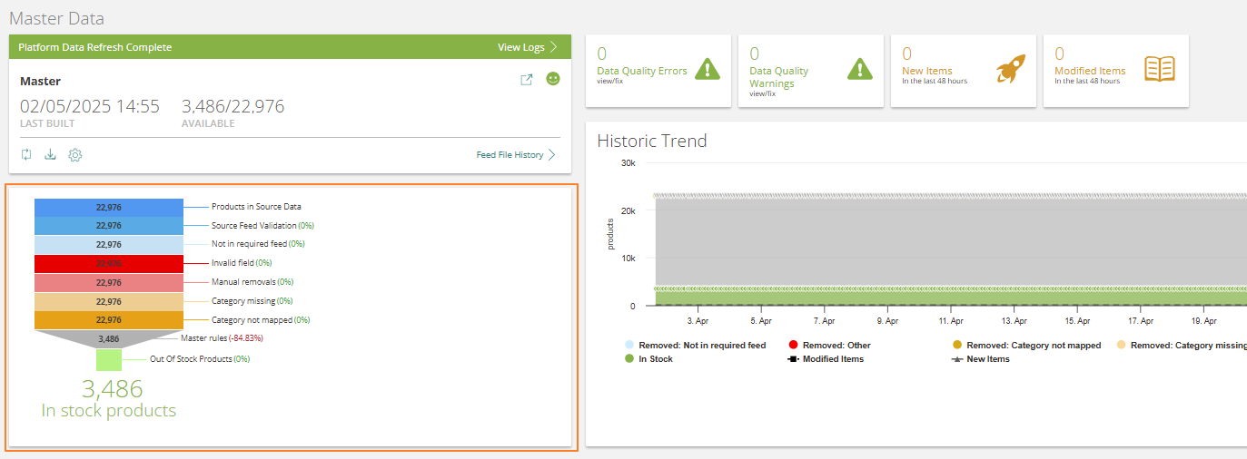Open the external link icon beside Master
Image resolution: width=1247 pixels, height=459 pixels.
(x=526, y=80)
